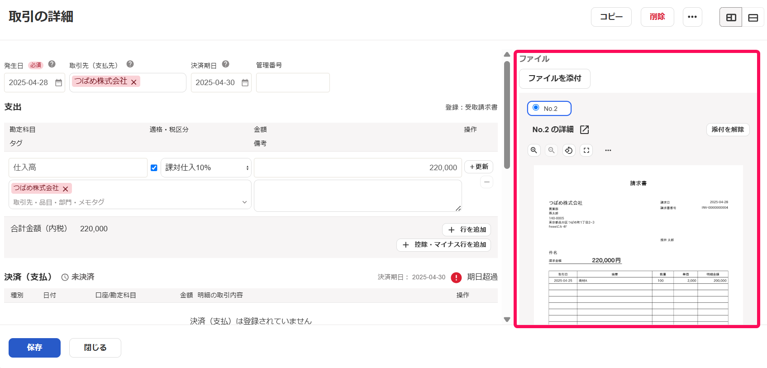Rotate the attached invoice image
The image size is (767, 368).
click(x=569, y=150)
